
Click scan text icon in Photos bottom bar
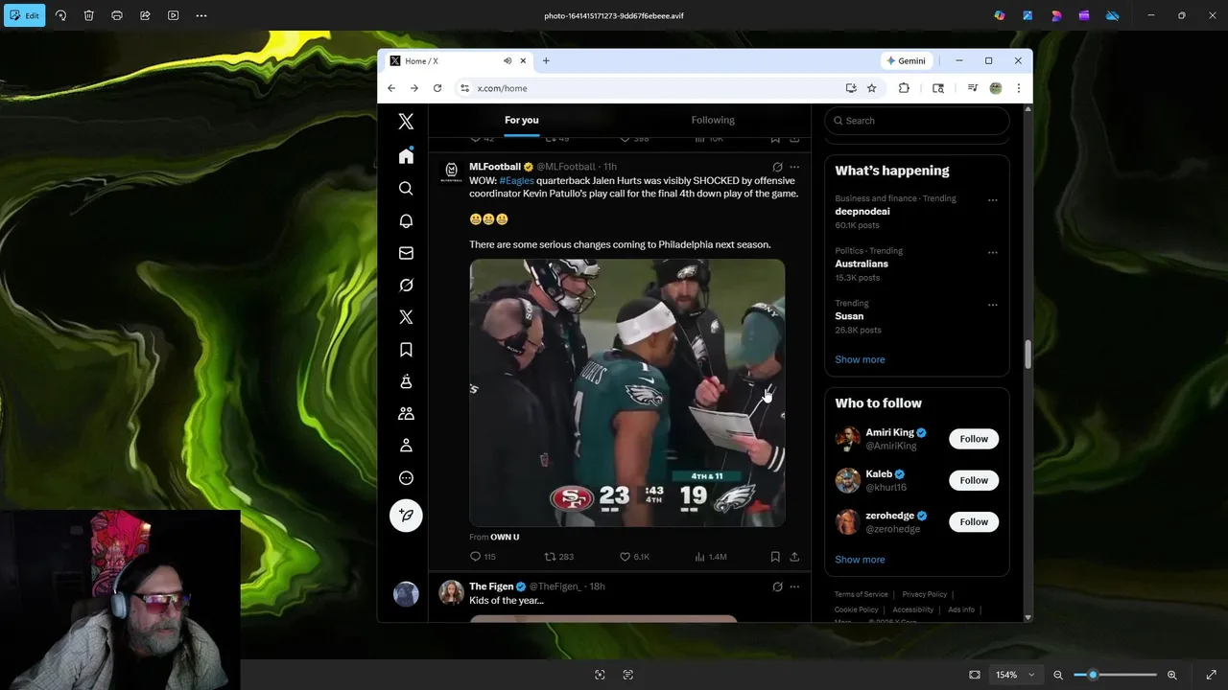(x=628, y=675)
